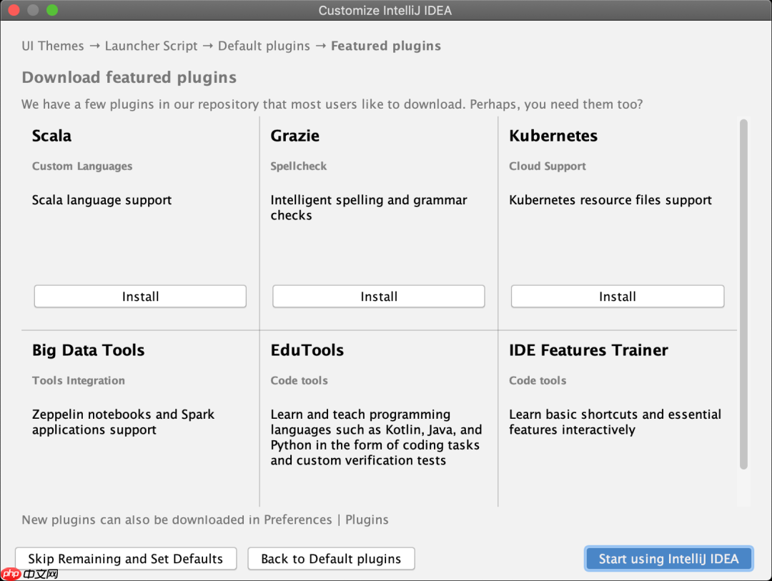
Task: Go Back to Default plugins
Action: 330,558
